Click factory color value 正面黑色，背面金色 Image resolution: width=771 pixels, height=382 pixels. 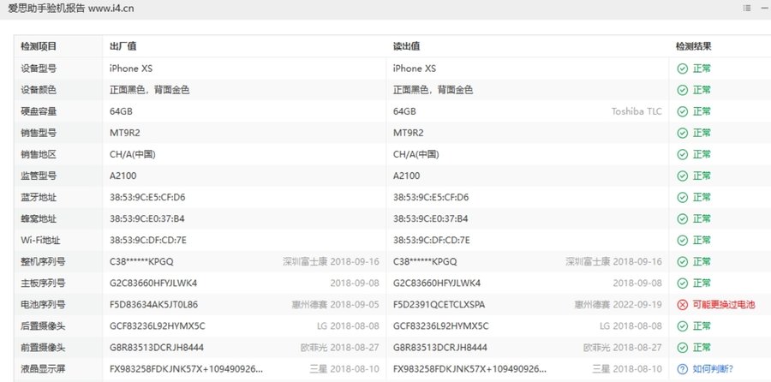click(149, 90)
